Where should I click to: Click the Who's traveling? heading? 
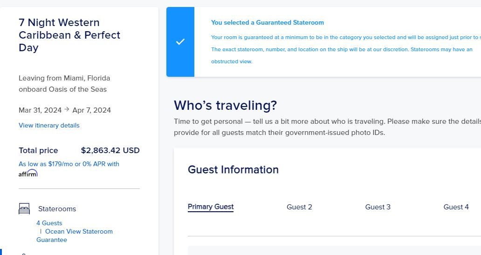click(x=226, y=105)
